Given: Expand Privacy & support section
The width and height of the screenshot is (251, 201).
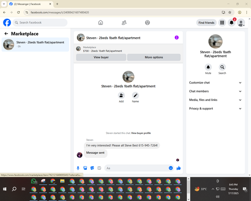Looking at the screenshot, I should [x=215, y=109].
